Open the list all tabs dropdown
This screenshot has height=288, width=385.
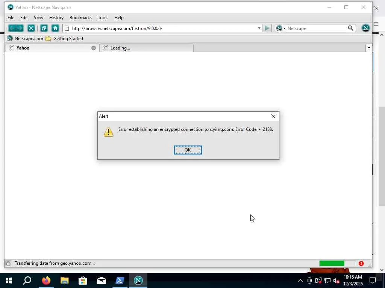click(369, 48)
